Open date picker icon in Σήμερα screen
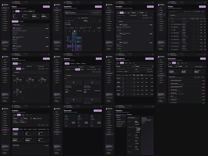This screenshot has height=156, width=208. pyautogui.click(x=34, y=11)
